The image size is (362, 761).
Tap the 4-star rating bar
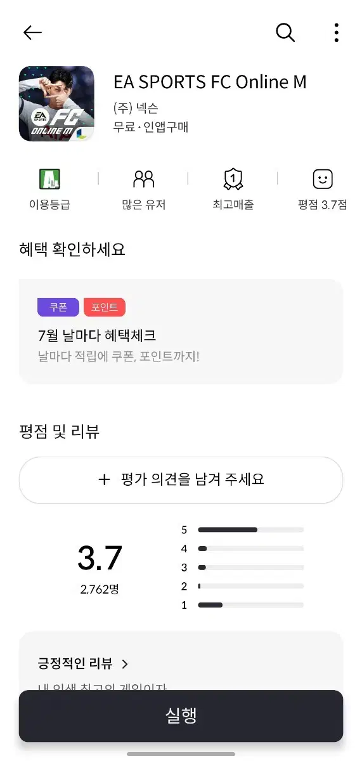pyautogui.click(x=250, y=549)
